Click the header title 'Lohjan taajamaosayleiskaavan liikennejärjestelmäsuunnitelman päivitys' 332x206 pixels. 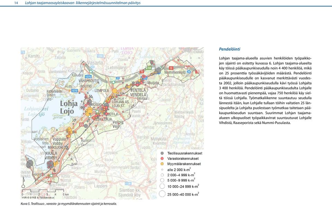(x=83, y=3)
